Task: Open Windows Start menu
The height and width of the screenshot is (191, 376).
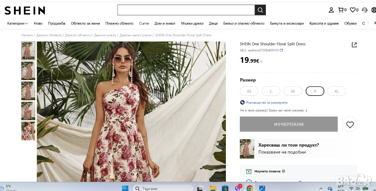Action: click(x=125, y=188)
